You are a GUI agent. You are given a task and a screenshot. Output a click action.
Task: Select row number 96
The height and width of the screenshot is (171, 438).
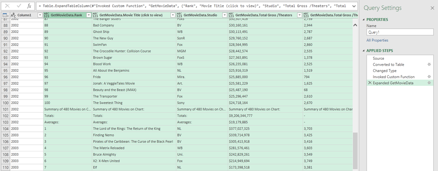pos(5,77)
